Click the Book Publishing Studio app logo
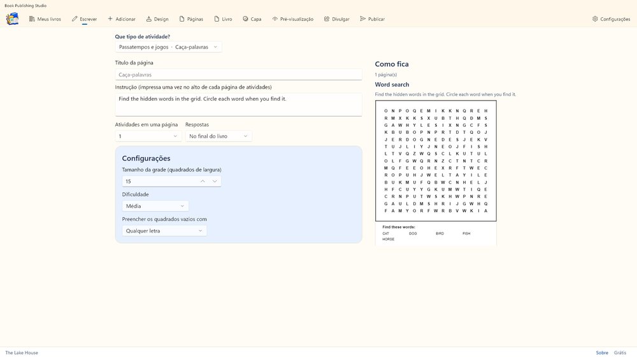The image size is (637, 358). (x=12, y=18)
